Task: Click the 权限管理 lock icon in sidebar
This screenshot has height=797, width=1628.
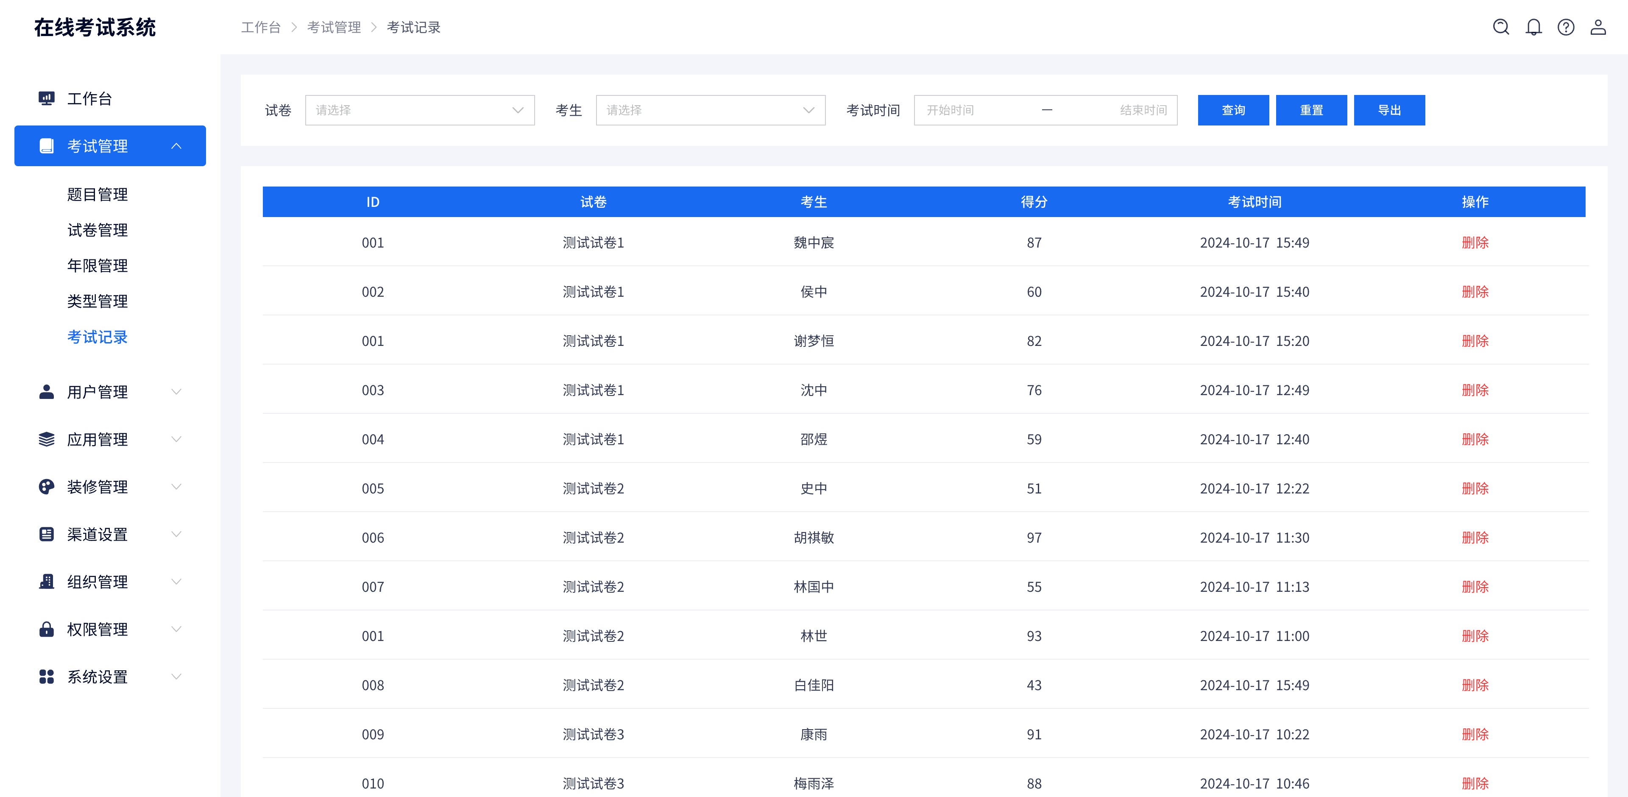Action: click(46, 630)
